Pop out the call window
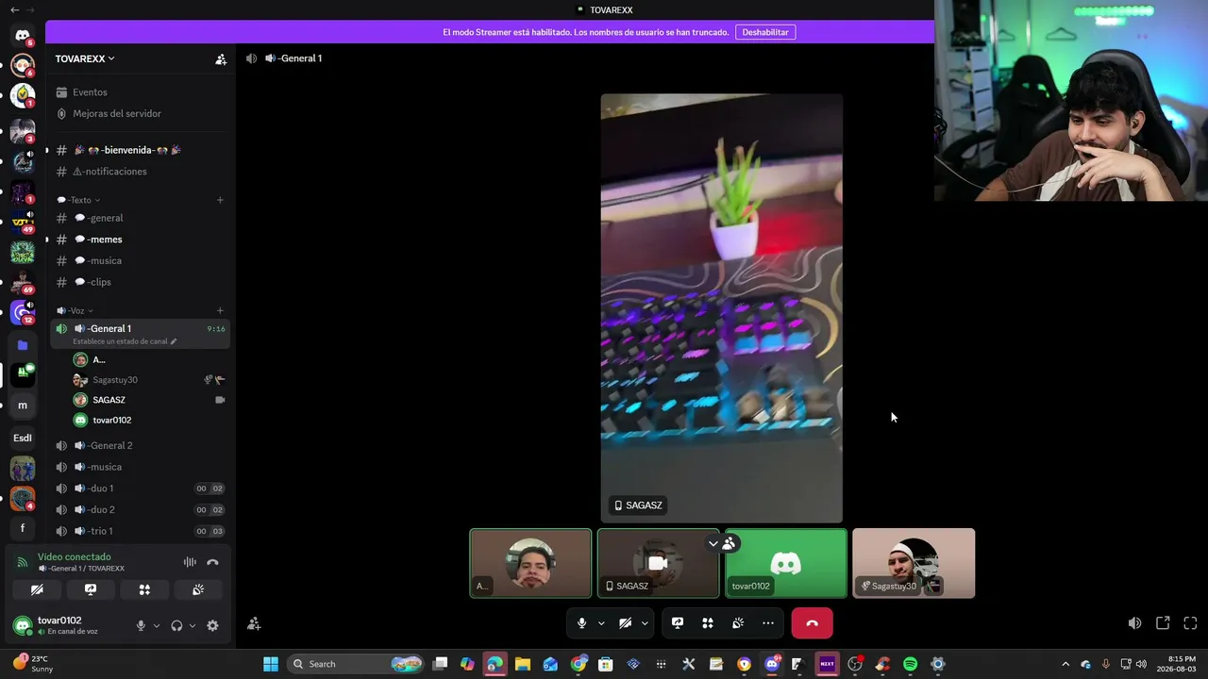Image resolution: width=1208 pixels, height=679 pixels. pos(1163,623)
